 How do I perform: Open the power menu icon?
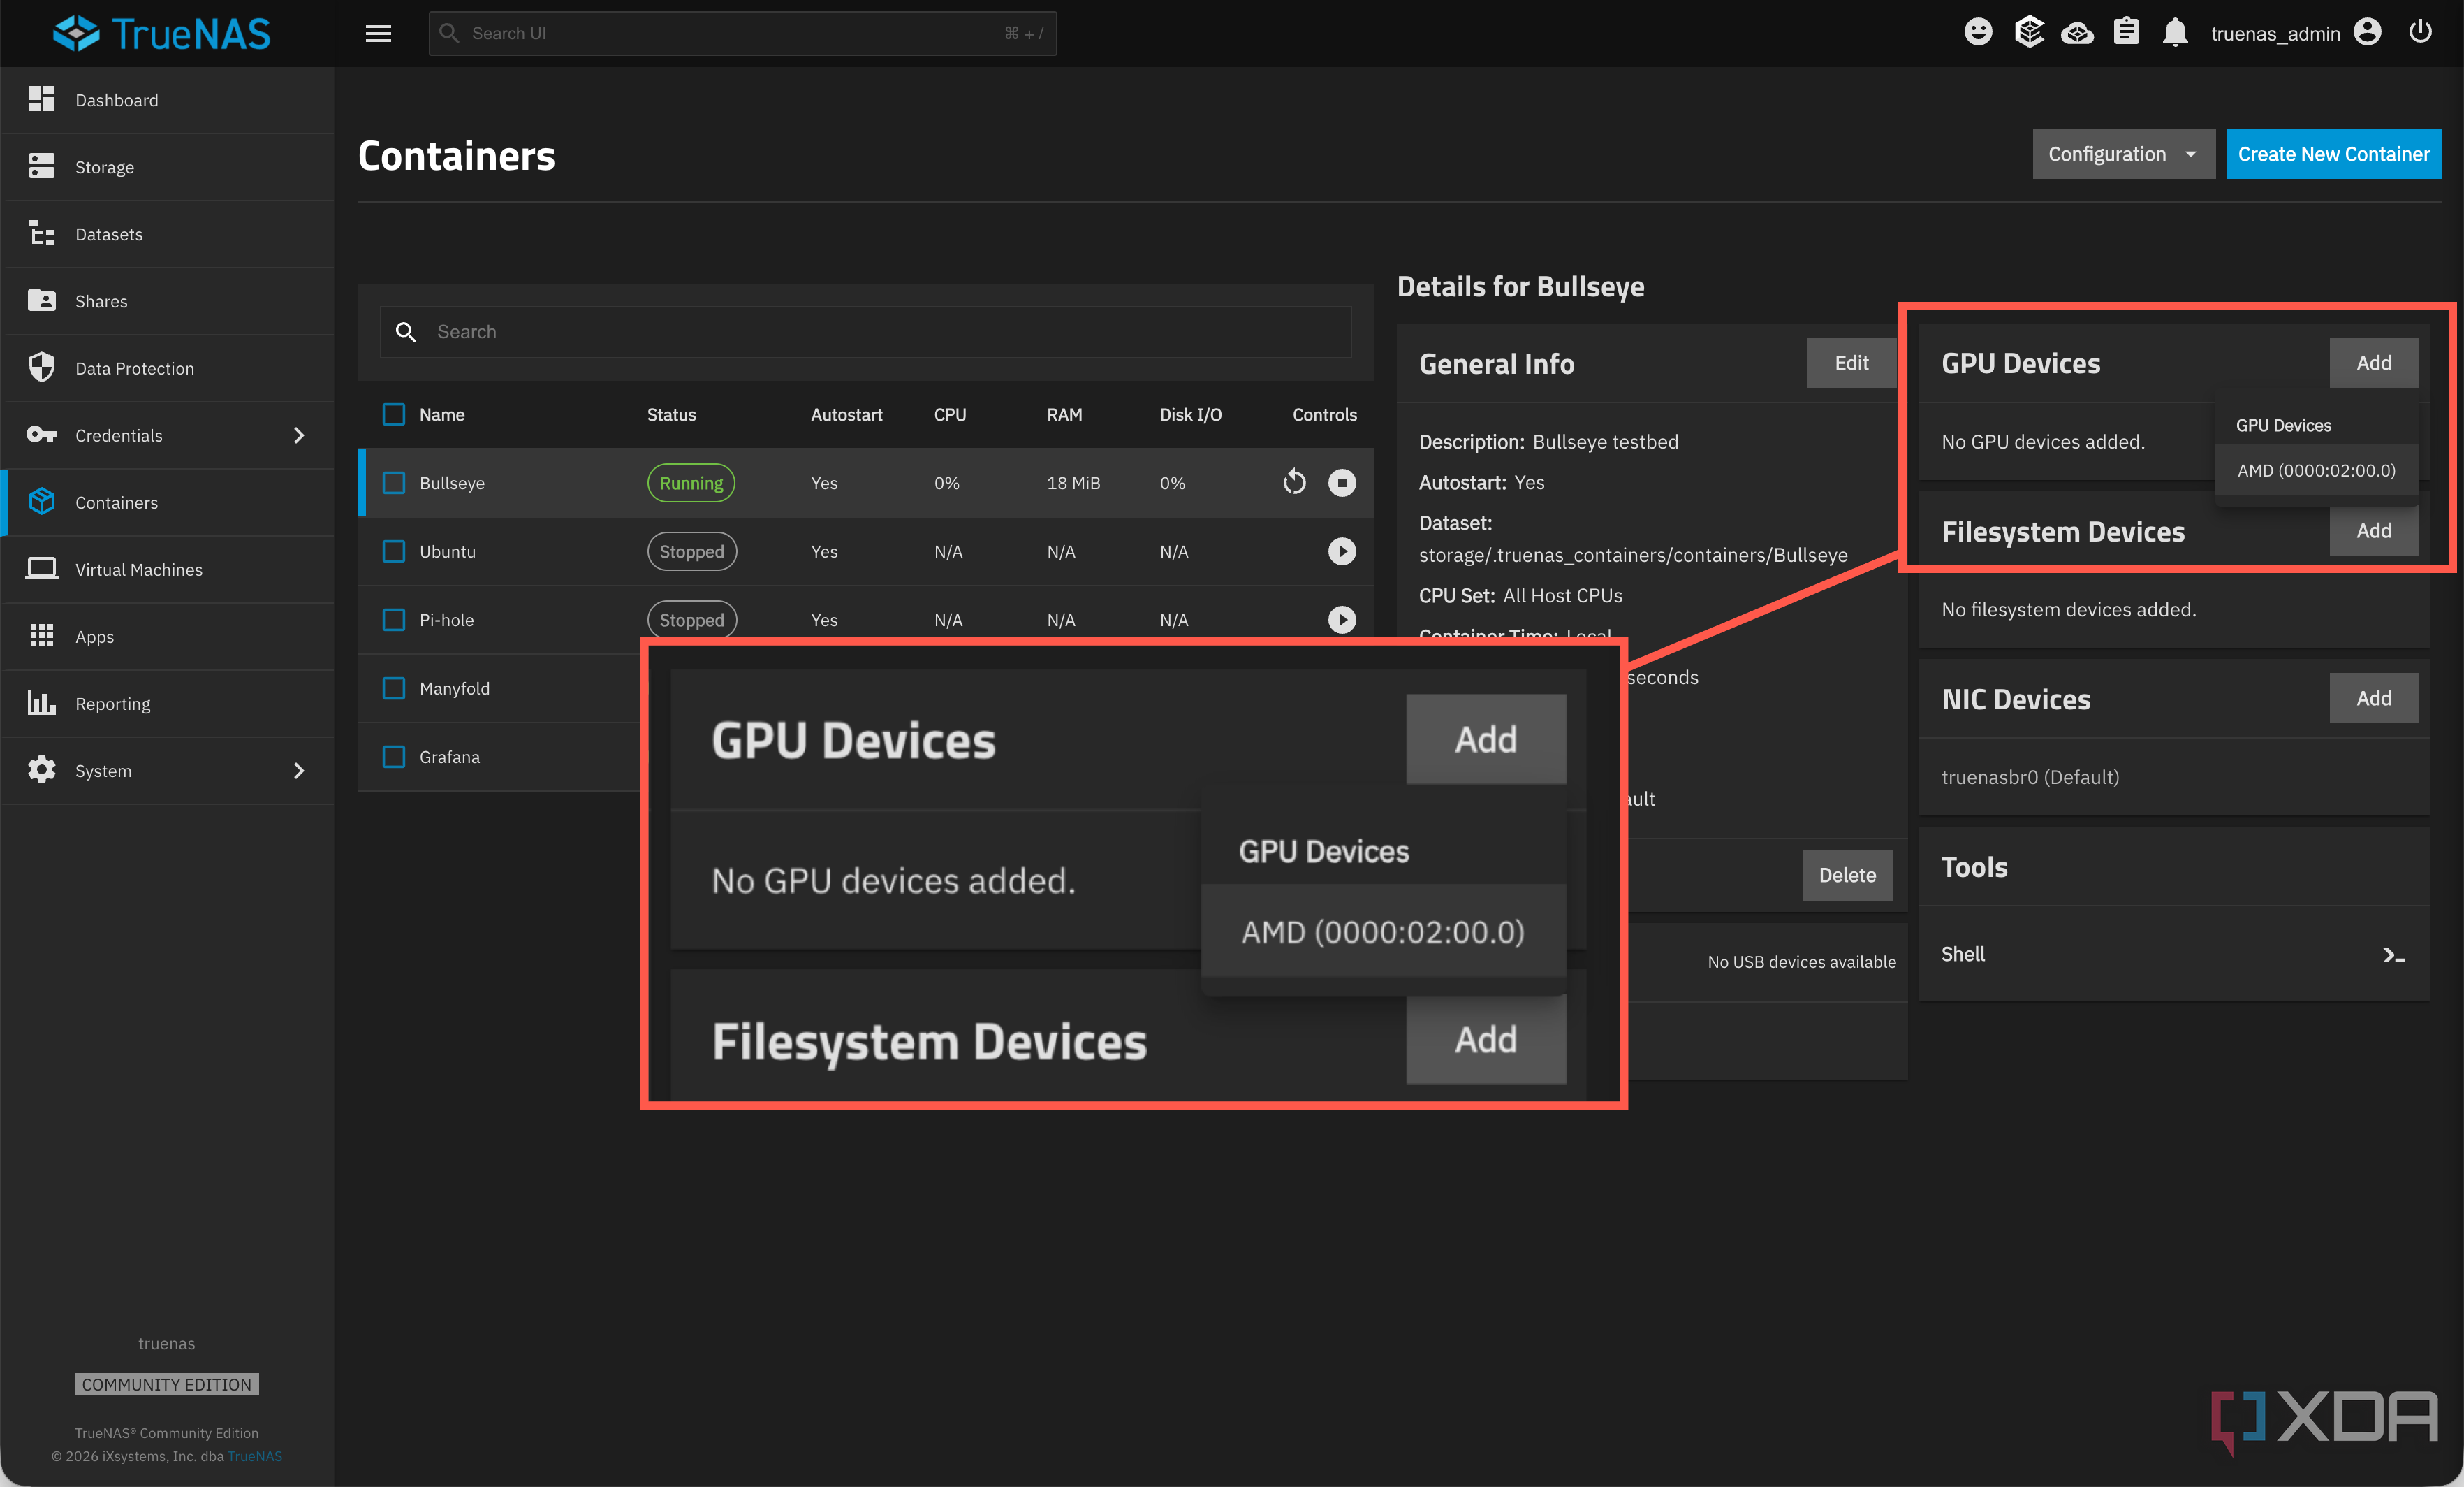point(2420,32)
